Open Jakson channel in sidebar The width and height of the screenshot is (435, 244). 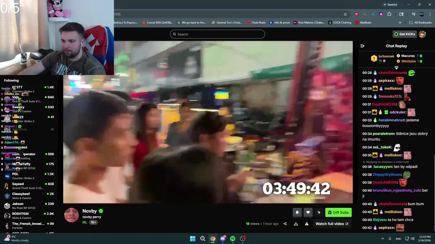coord(29,206)
